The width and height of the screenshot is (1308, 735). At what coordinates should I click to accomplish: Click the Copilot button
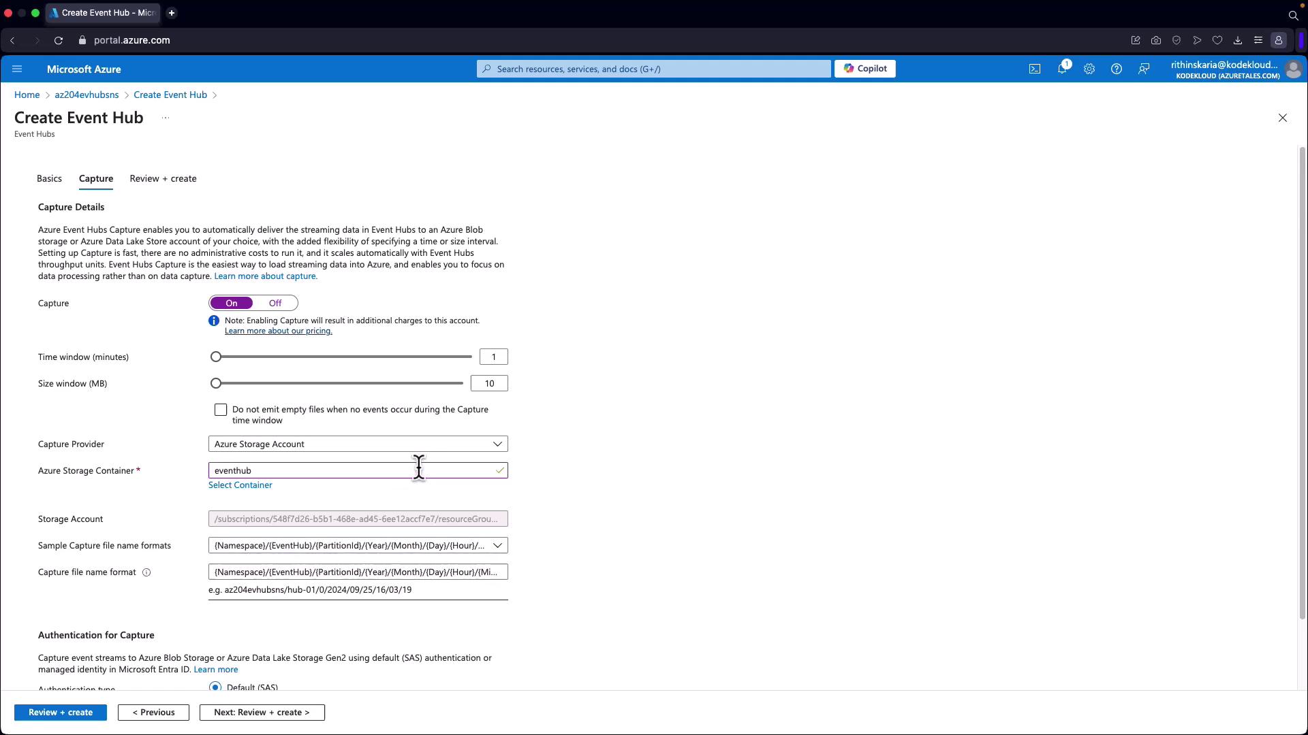click(x=865, y=69)
